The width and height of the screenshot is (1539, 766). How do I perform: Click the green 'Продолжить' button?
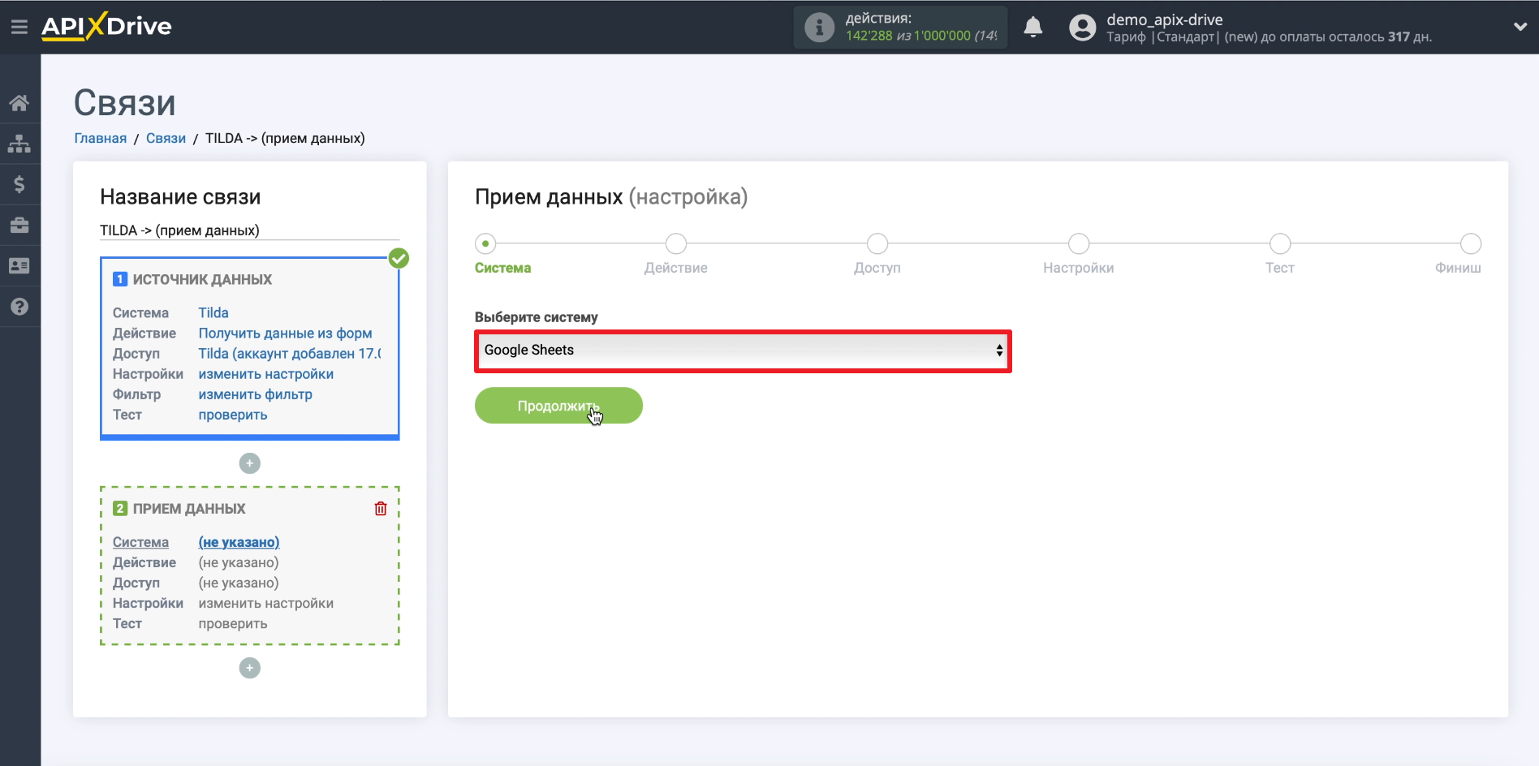tap(558, 406)
